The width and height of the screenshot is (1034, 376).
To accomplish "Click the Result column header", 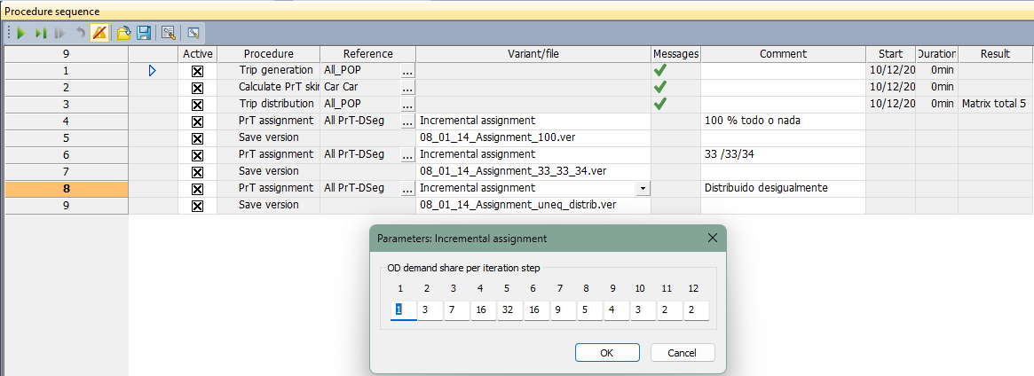I will pos(995,54).
